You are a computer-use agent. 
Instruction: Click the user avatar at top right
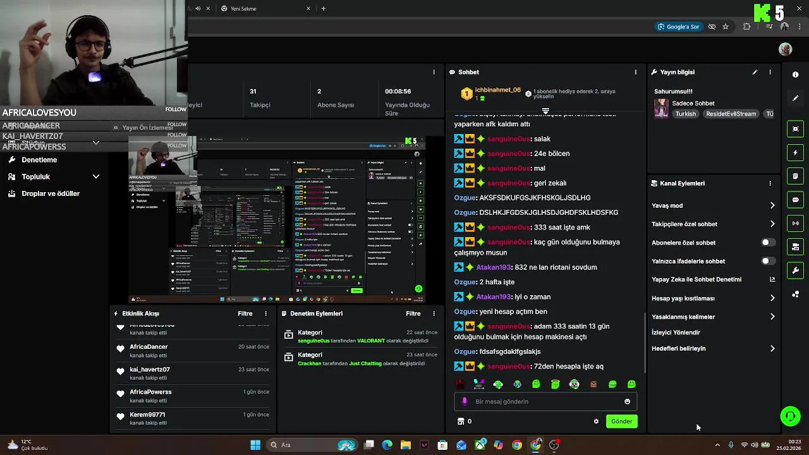tap(785, 49)
